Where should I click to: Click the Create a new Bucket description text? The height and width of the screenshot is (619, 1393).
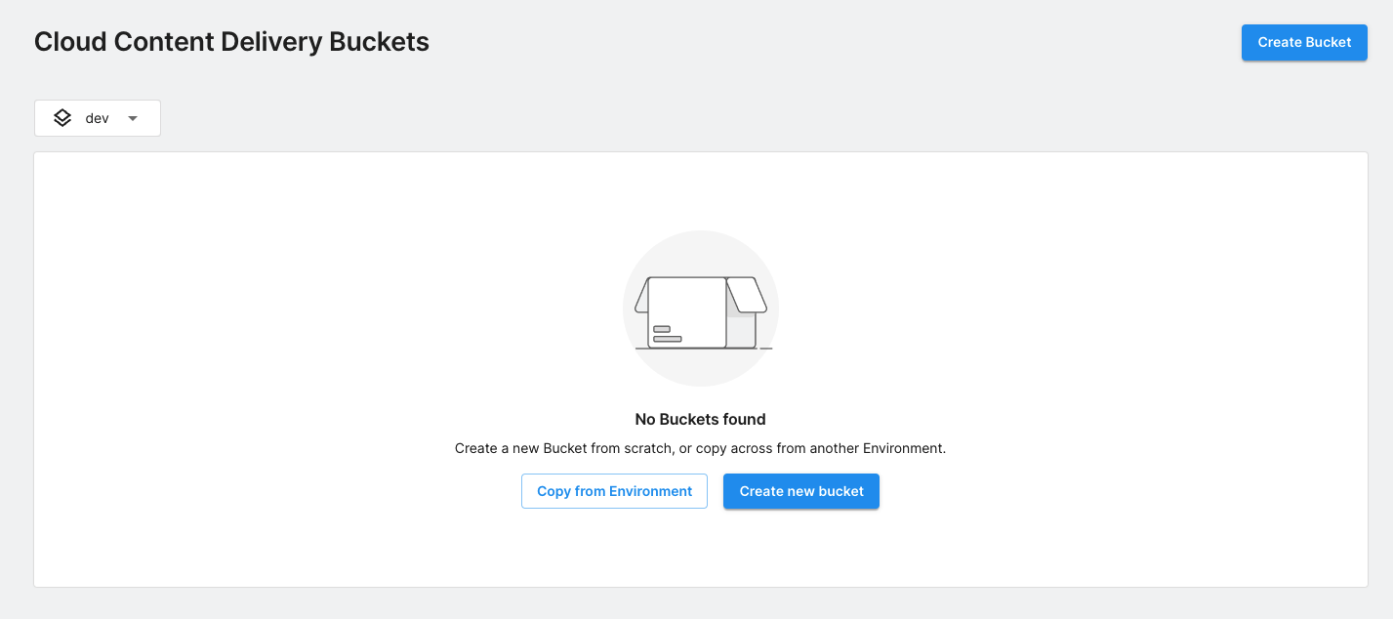click(700, 449)
